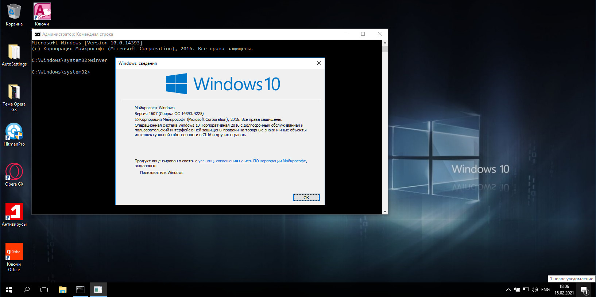Open File Explorer from the taskbar
Viewport: 596px width, 297px height.
63,290
